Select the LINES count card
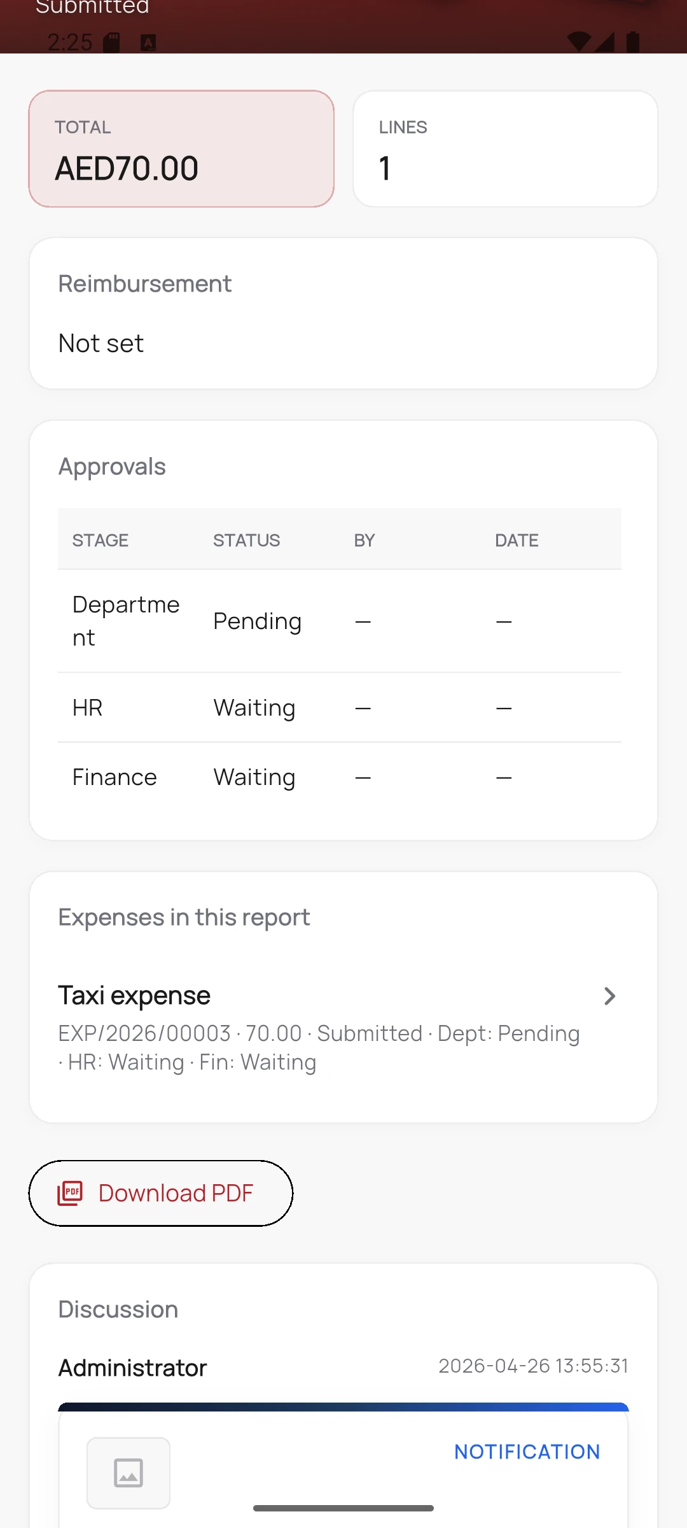687x1528 pixels. point(505,149)
